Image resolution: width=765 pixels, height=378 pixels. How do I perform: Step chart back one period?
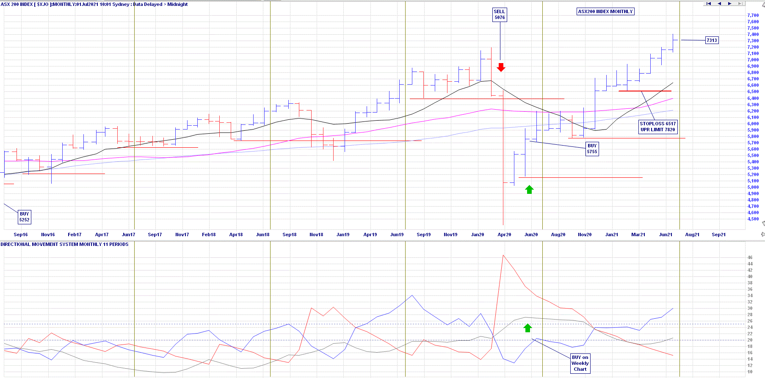click(719, 3)
